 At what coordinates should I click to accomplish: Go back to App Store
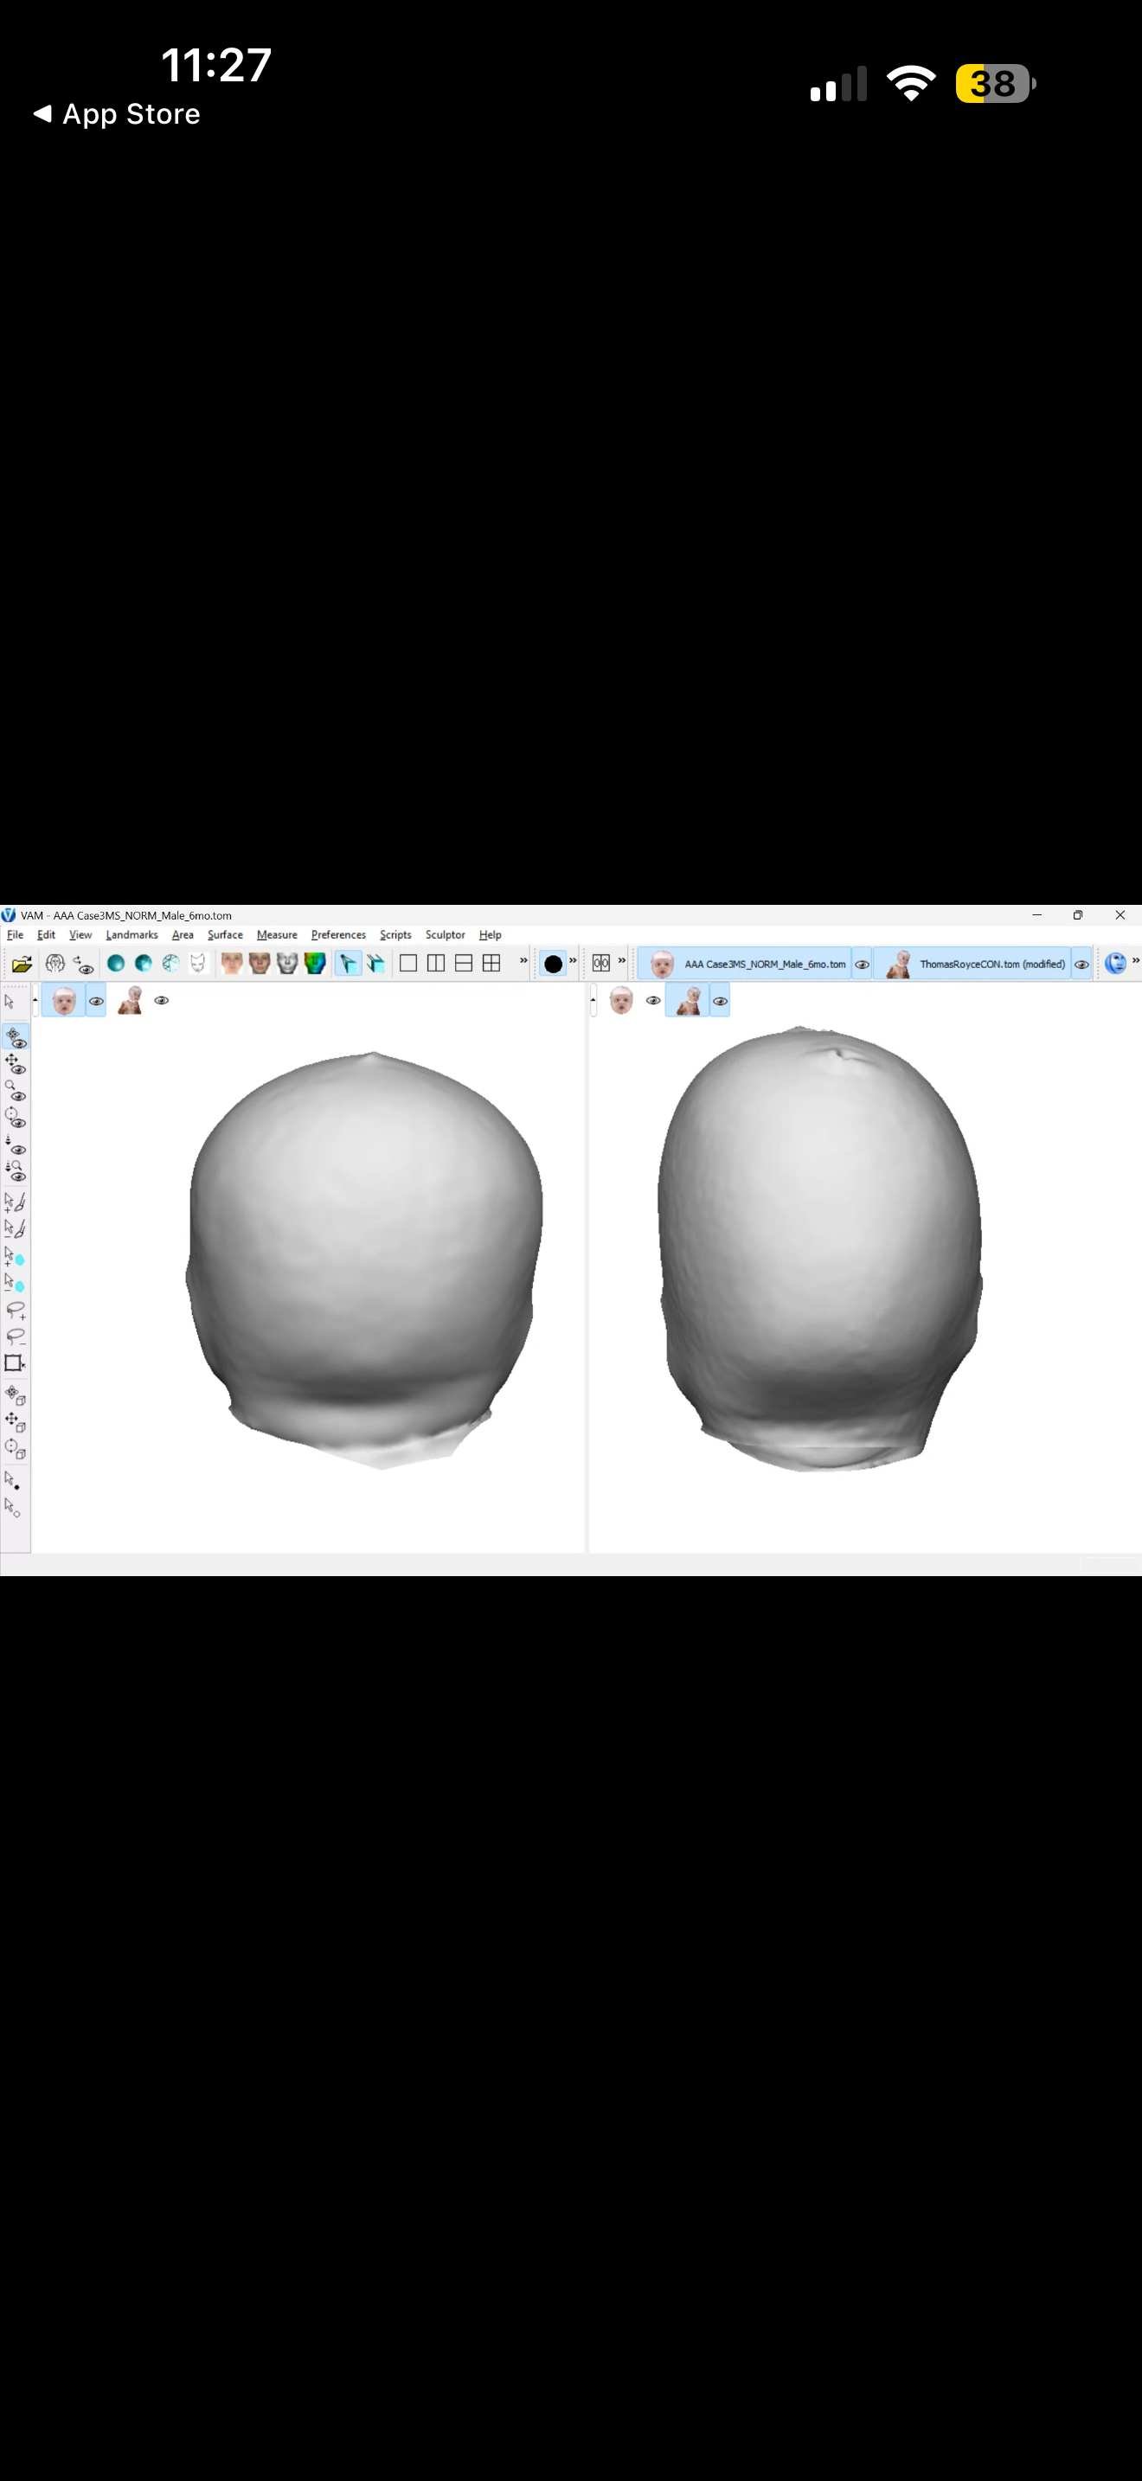pyautogui.click(x=117, y=113)
